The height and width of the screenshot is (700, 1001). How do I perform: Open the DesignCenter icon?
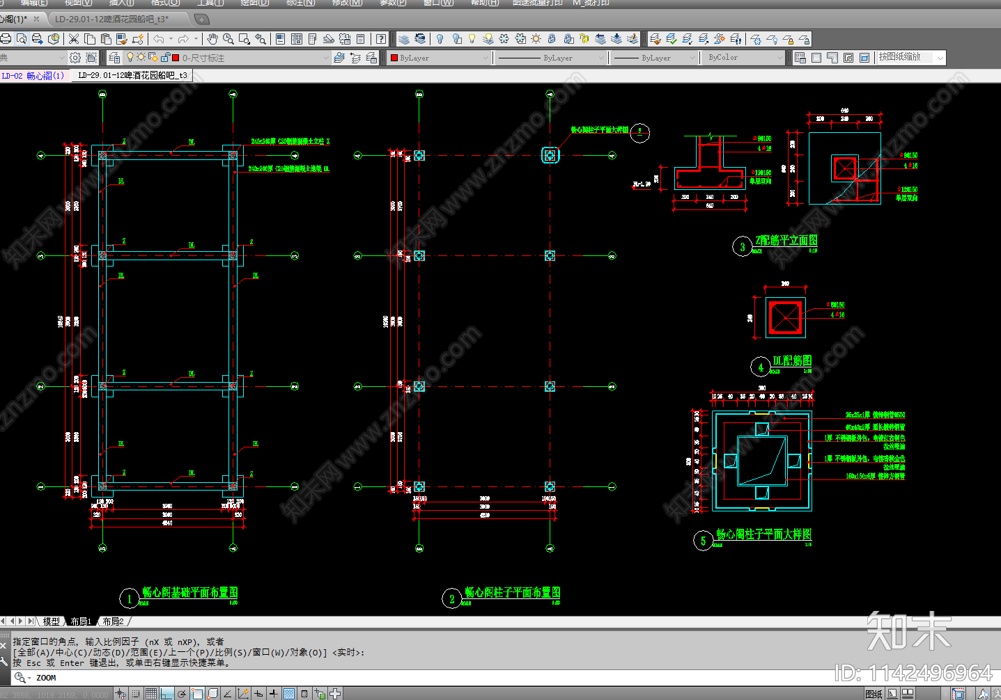point(296,39)
